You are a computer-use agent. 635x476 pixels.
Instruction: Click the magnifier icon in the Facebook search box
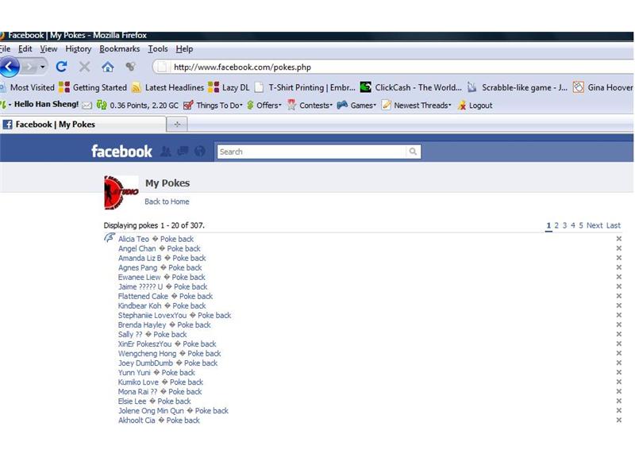414,152
